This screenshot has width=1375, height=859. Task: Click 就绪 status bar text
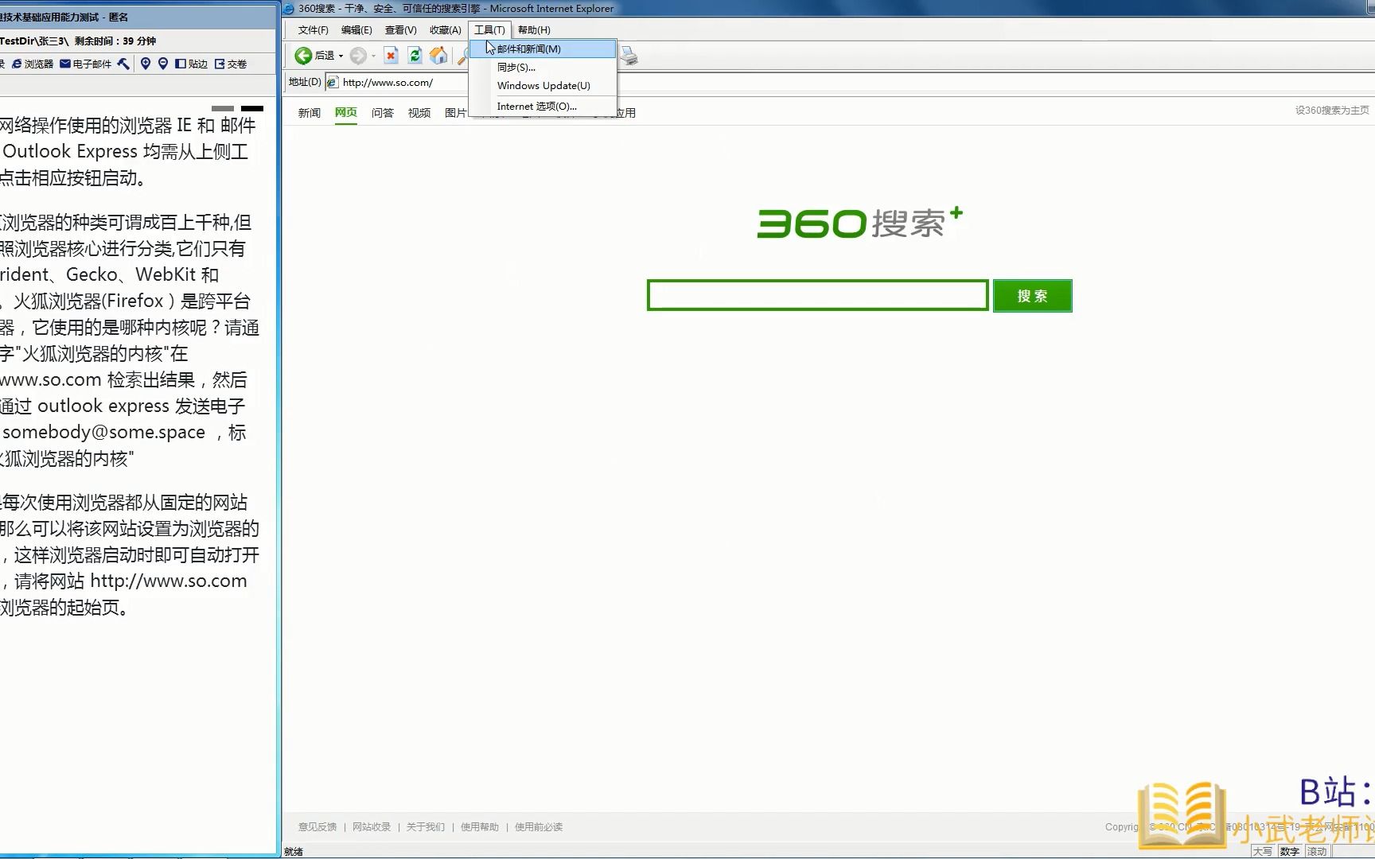(294, 852)
